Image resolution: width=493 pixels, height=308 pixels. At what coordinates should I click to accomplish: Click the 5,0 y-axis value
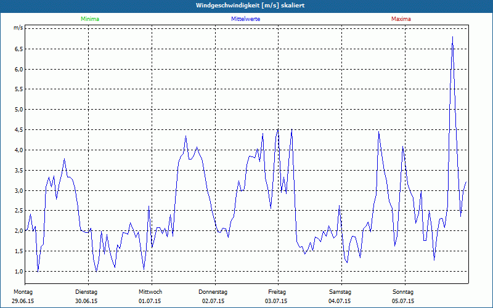point(19,110)
